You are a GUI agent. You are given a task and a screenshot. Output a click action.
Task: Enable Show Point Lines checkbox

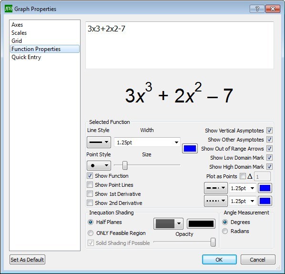pos(90,185)
